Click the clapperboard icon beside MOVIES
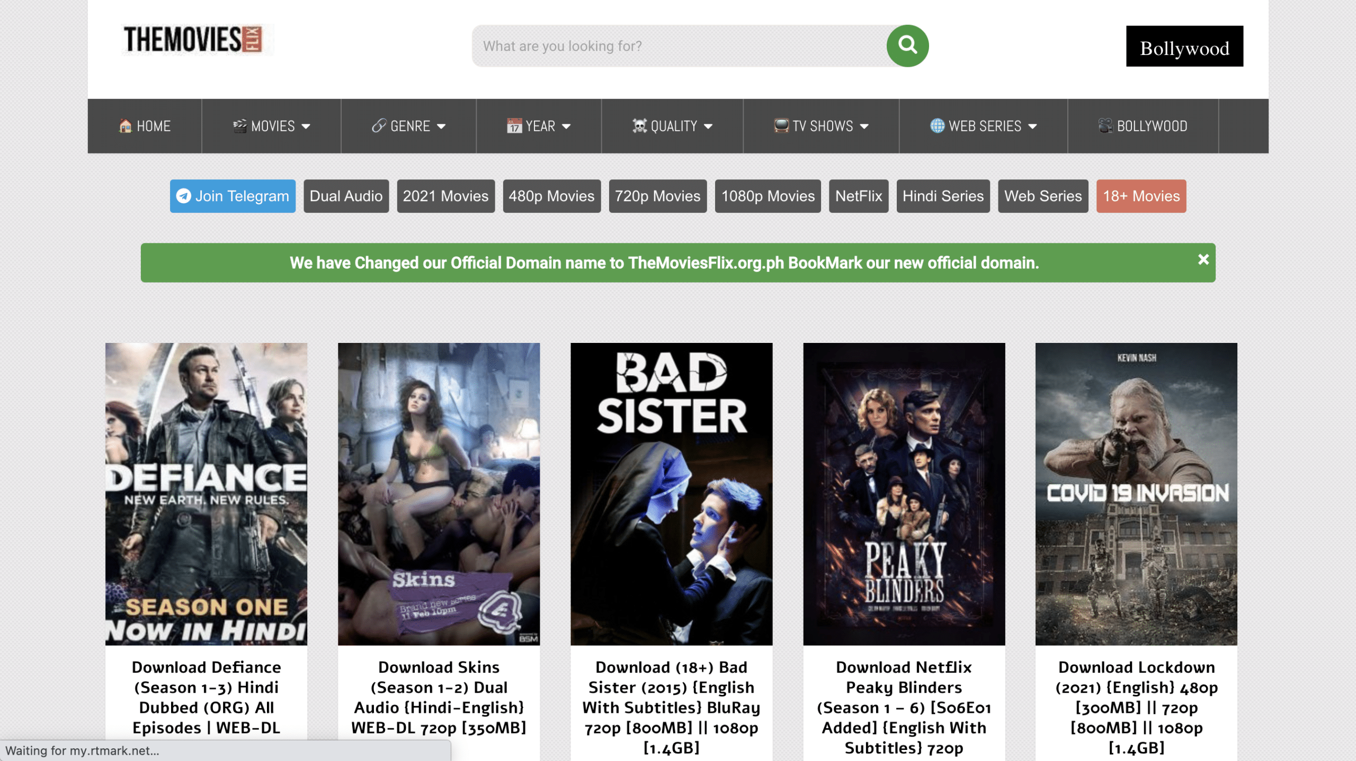Screen dimensions: 1356x761 pos(240,126)
